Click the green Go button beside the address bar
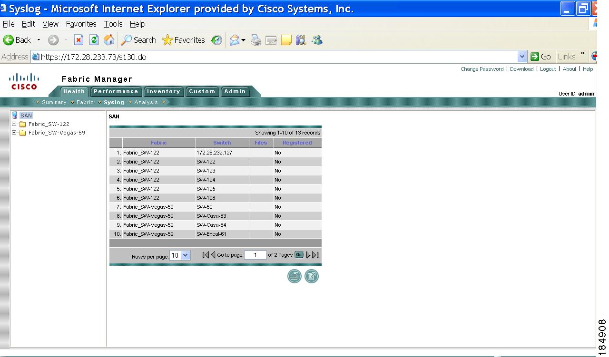 coord(540,57)
